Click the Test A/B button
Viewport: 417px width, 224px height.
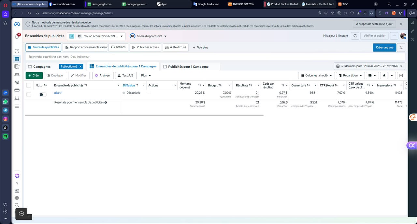click(125, 76)
